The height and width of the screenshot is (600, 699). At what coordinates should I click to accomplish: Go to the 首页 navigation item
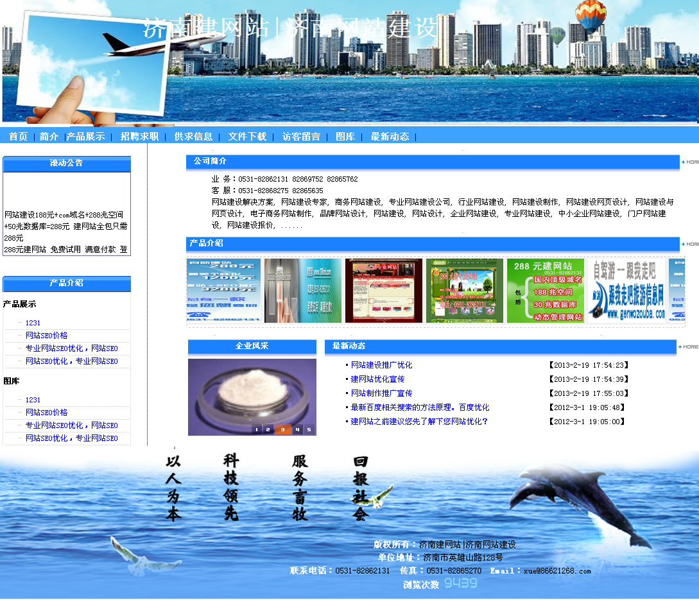tap(19, 137)
